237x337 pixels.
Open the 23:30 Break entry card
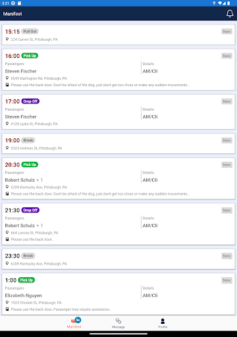118,259
